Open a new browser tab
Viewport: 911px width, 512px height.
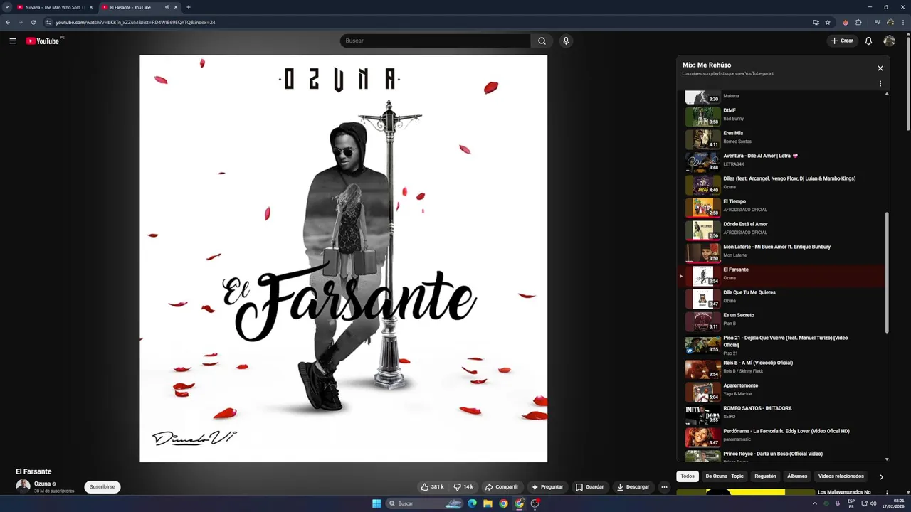click(189, 7)
